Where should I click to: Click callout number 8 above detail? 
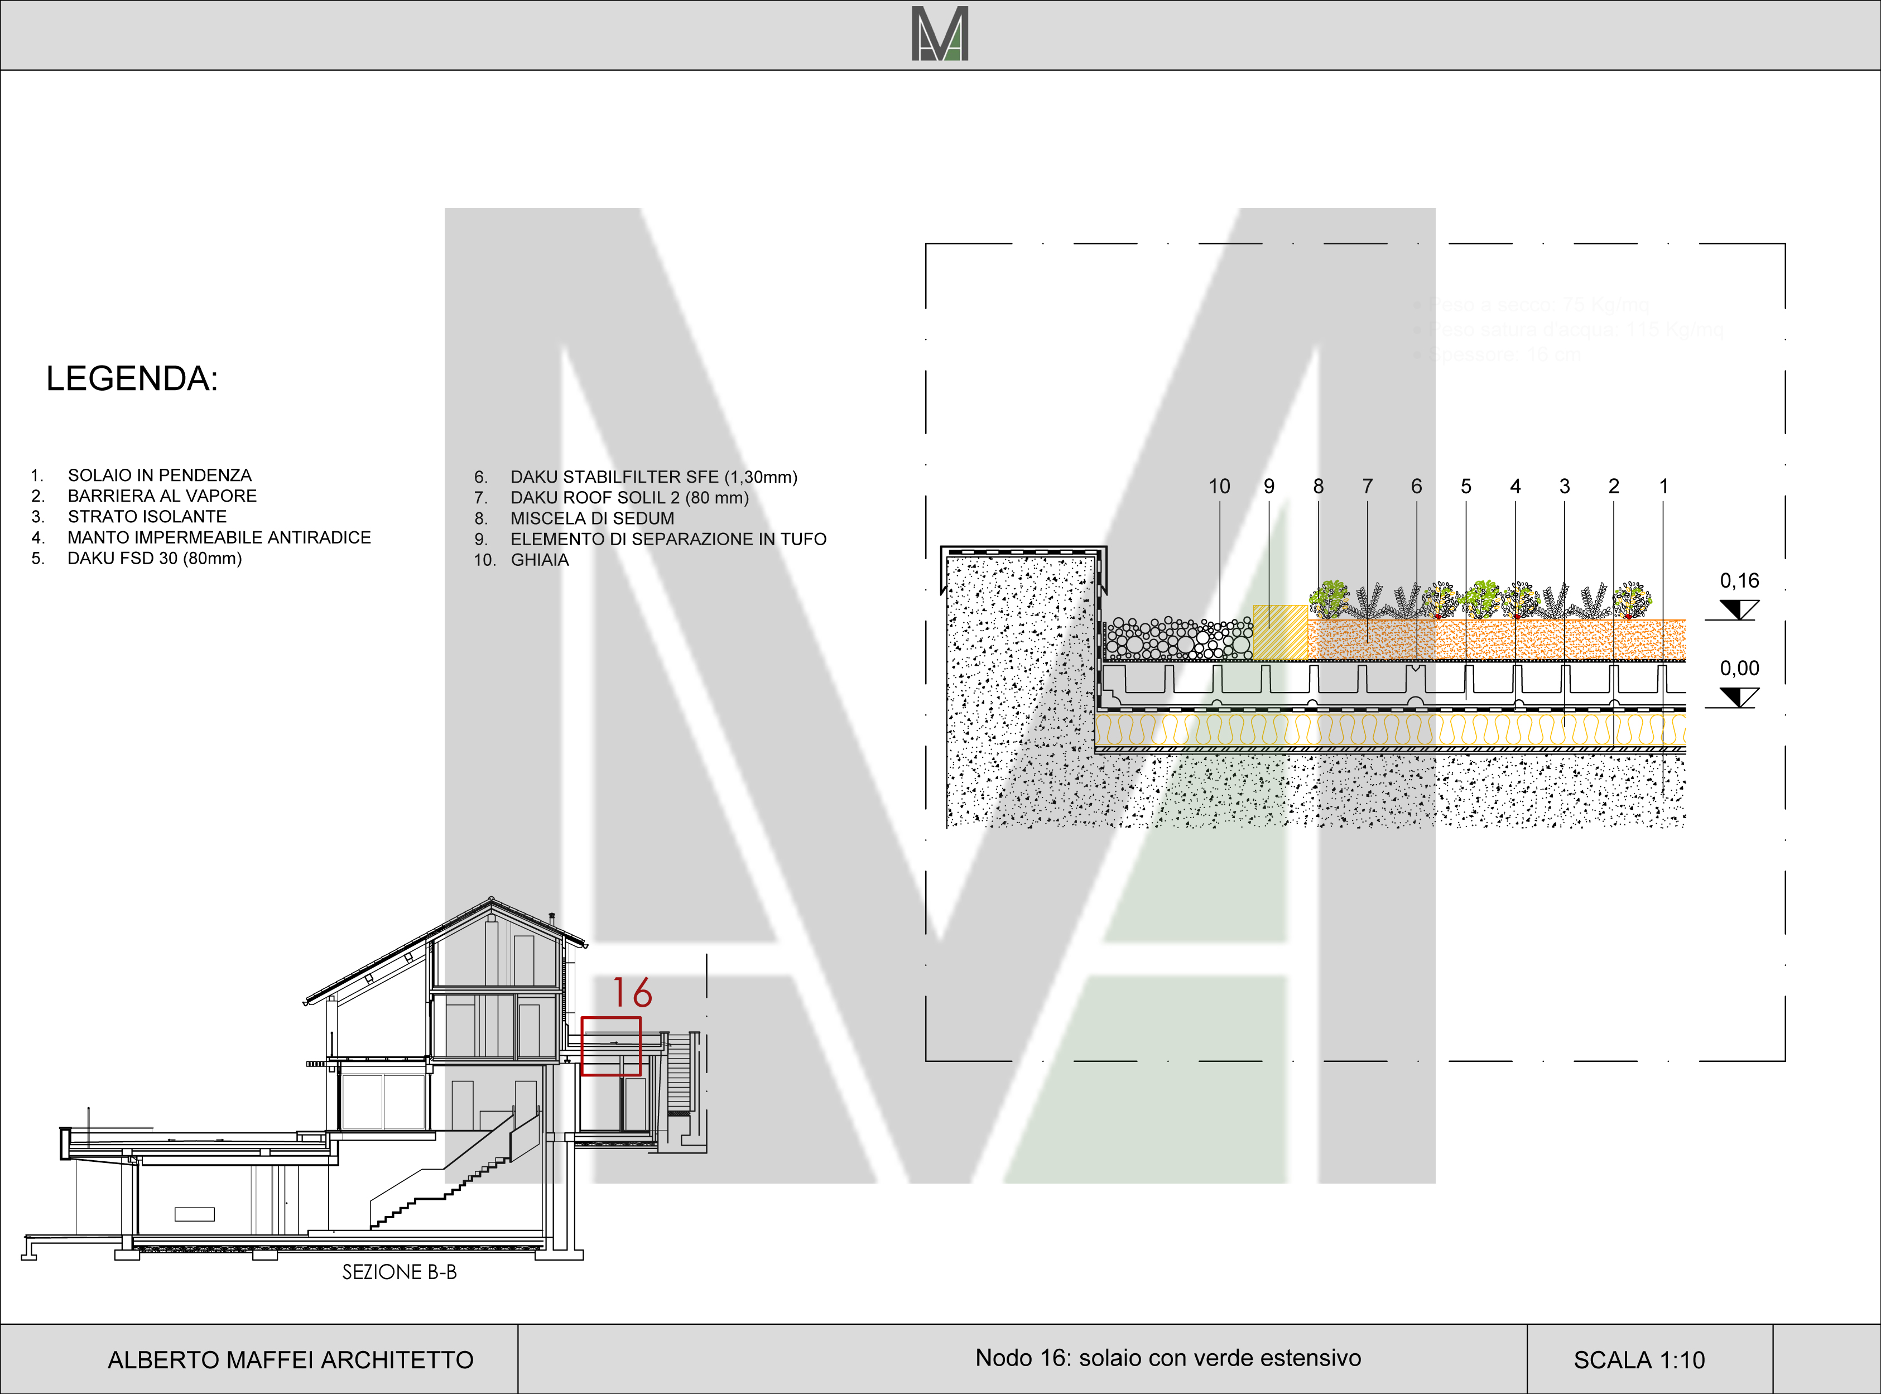pos(1319,486)
